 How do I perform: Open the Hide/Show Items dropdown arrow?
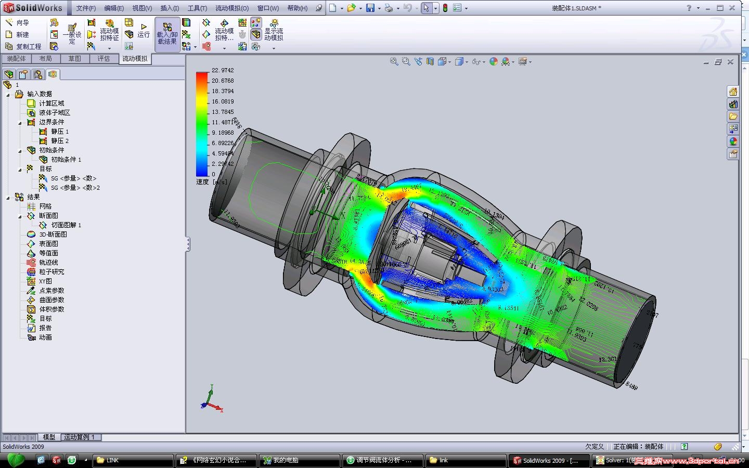tap(484, 62)
